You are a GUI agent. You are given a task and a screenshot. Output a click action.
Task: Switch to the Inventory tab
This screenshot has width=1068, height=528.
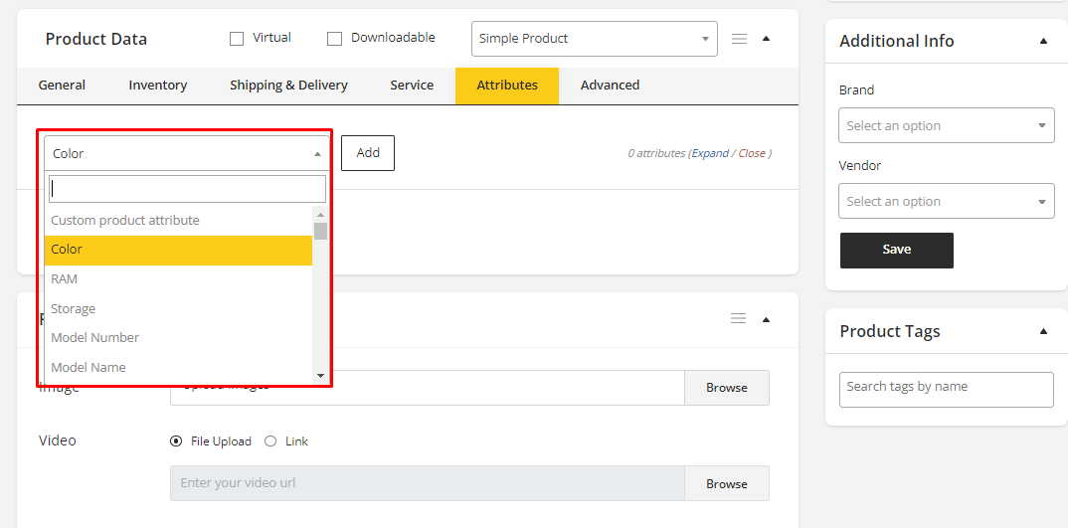[157, 86]
